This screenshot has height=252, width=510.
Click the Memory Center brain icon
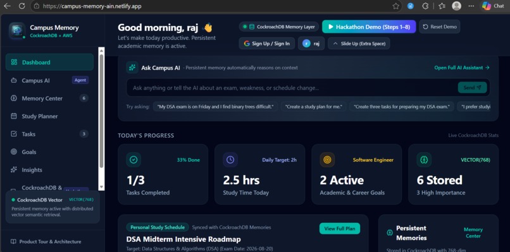point(14,98)
